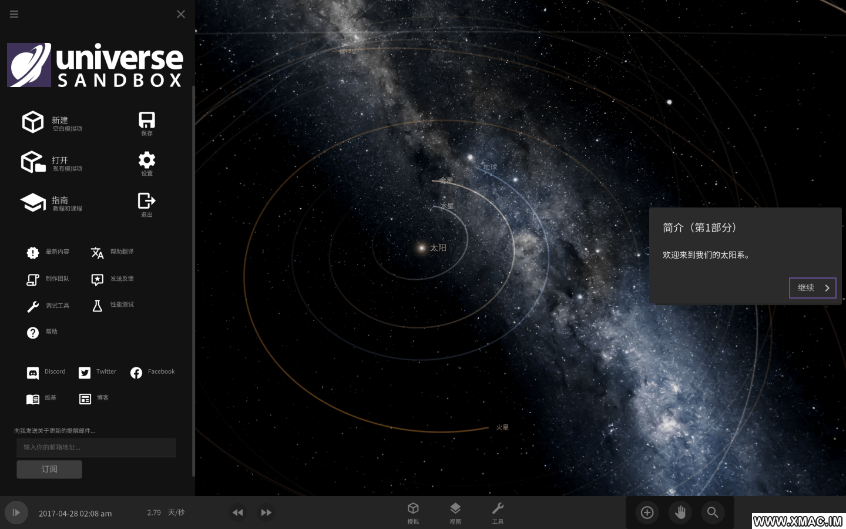Viewport: 846px width, 529px height.
Task: Toggle play/pause of the simulation
Action: click(x=16, y=513)
